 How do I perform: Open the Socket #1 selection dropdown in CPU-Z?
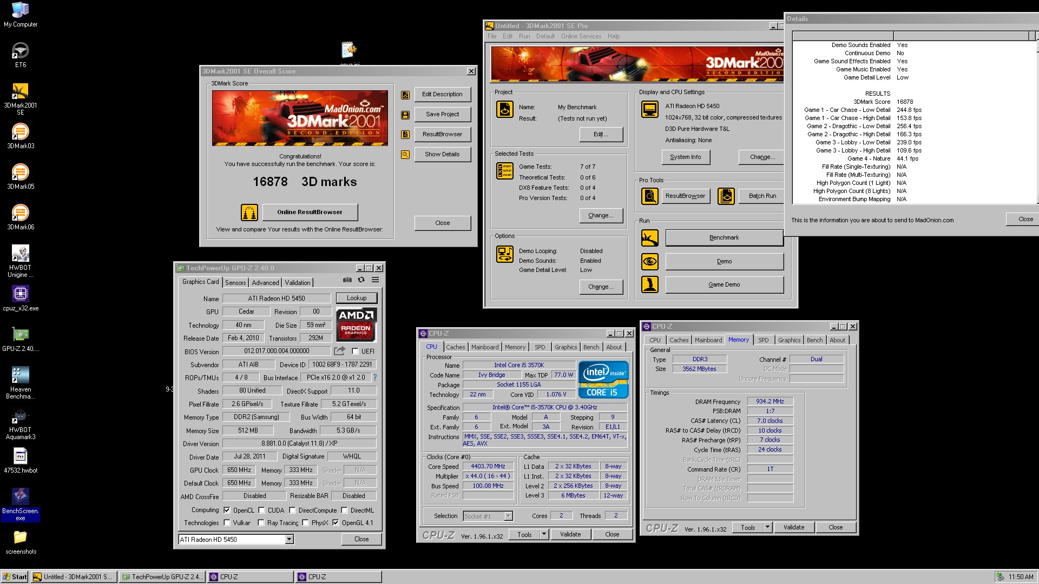(x=508, y=516)
